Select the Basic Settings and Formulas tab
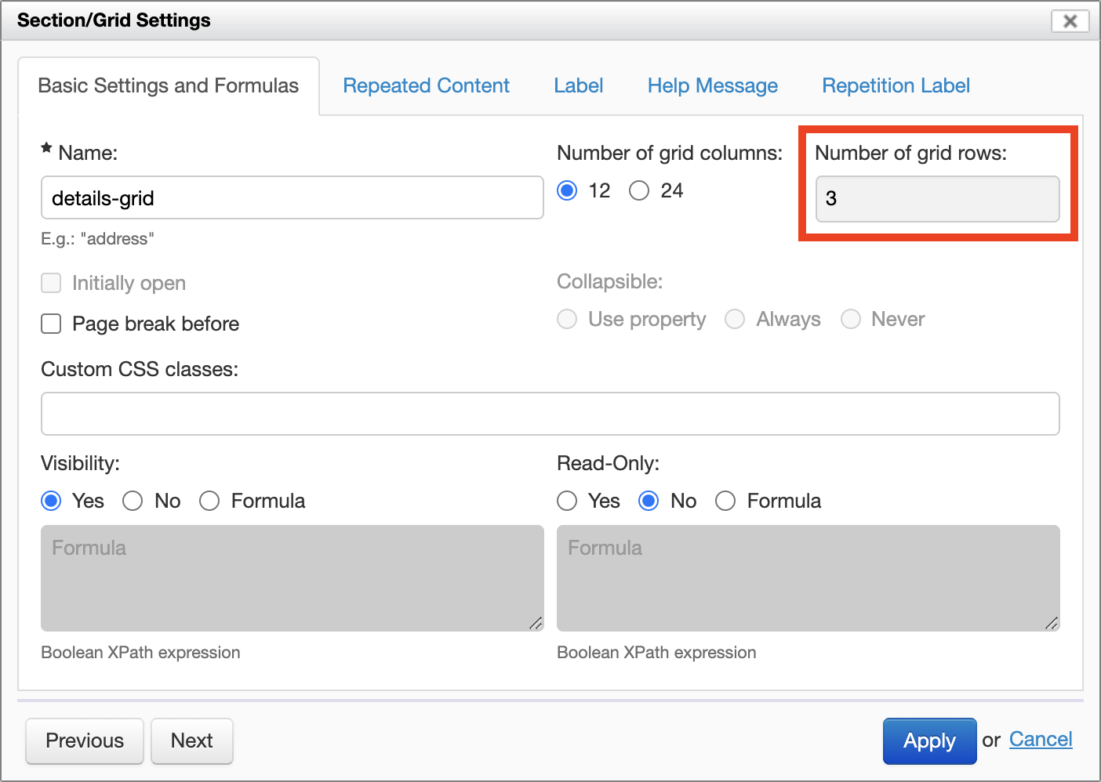This screenshot has width=1101, height=782. pyautogui.click(x=168, y=85)
